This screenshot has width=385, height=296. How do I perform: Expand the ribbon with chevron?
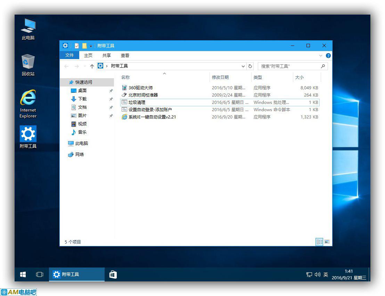[320, 56]
